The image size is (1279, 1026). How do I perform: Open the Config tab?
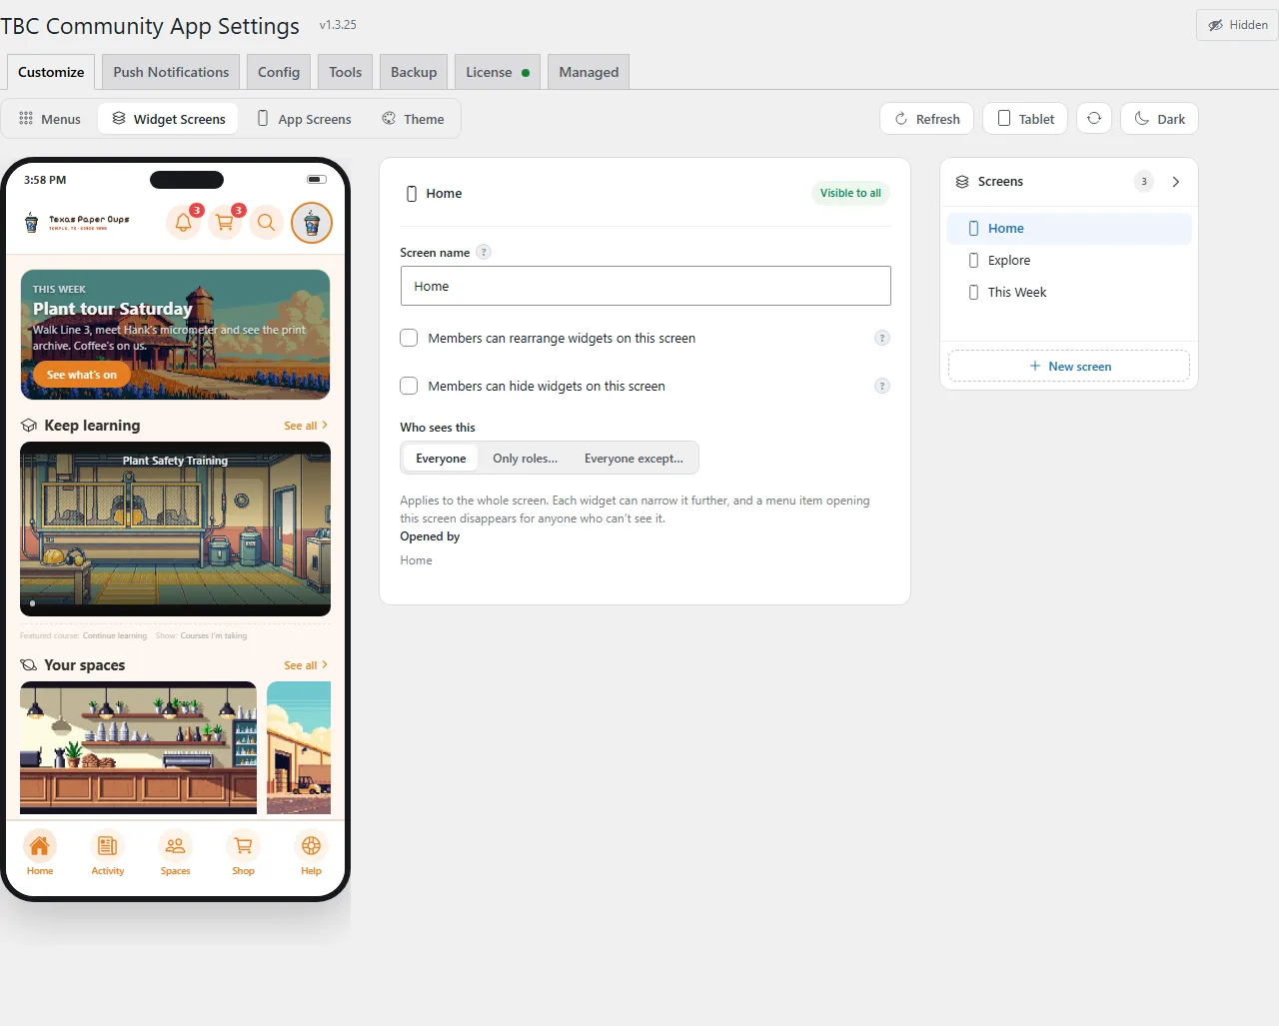coord(279,72)
